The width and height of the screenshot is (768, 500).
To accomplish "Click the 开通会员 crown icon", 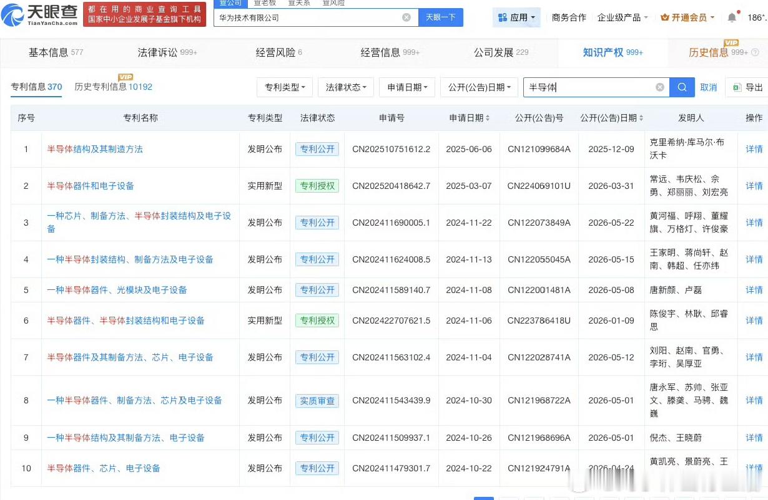I will point(665,17).
